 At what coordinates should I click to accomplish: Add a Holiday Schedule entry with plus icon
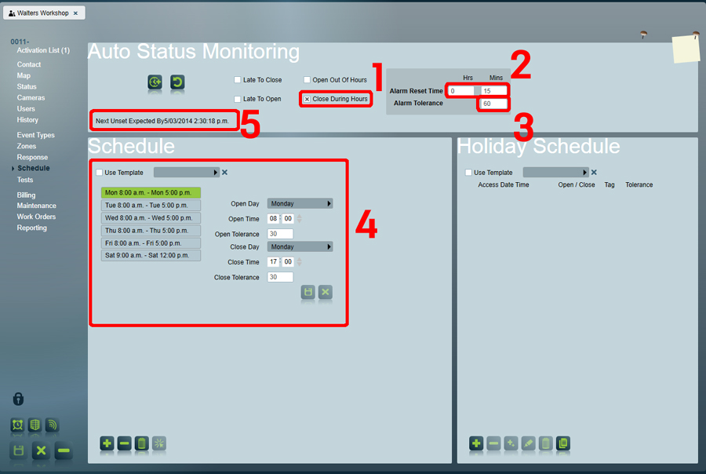point(476,443)
